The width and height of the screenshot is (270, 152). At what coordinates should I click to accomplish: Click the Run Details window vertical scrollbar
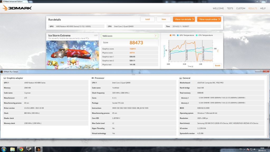268,106
